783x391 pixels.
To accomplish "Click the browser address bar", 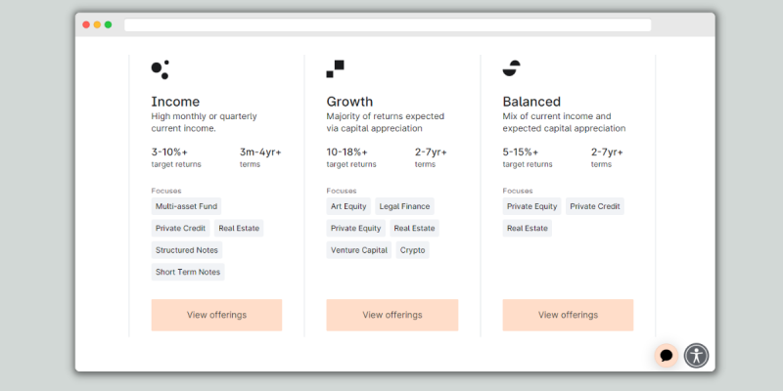I will [x=388, y=25].
